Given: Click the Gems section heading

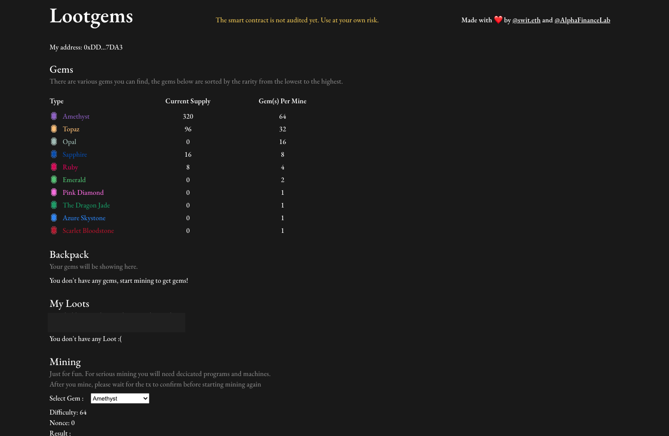Looking at the screenshot, I should pyautogui.click(x=61, y=70).
